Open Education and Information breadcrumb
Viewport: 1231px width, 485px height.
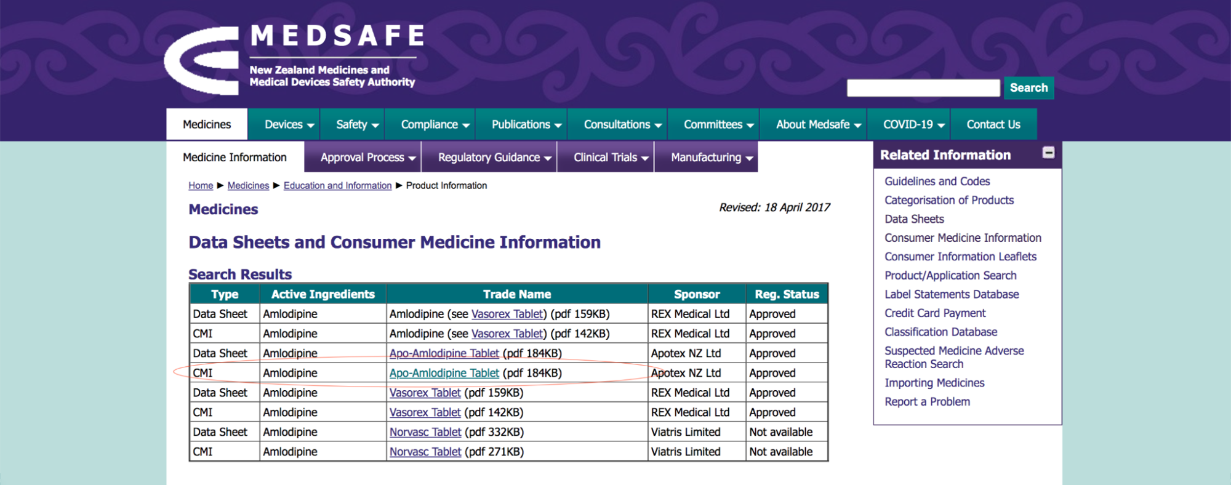tap(337, 185)
